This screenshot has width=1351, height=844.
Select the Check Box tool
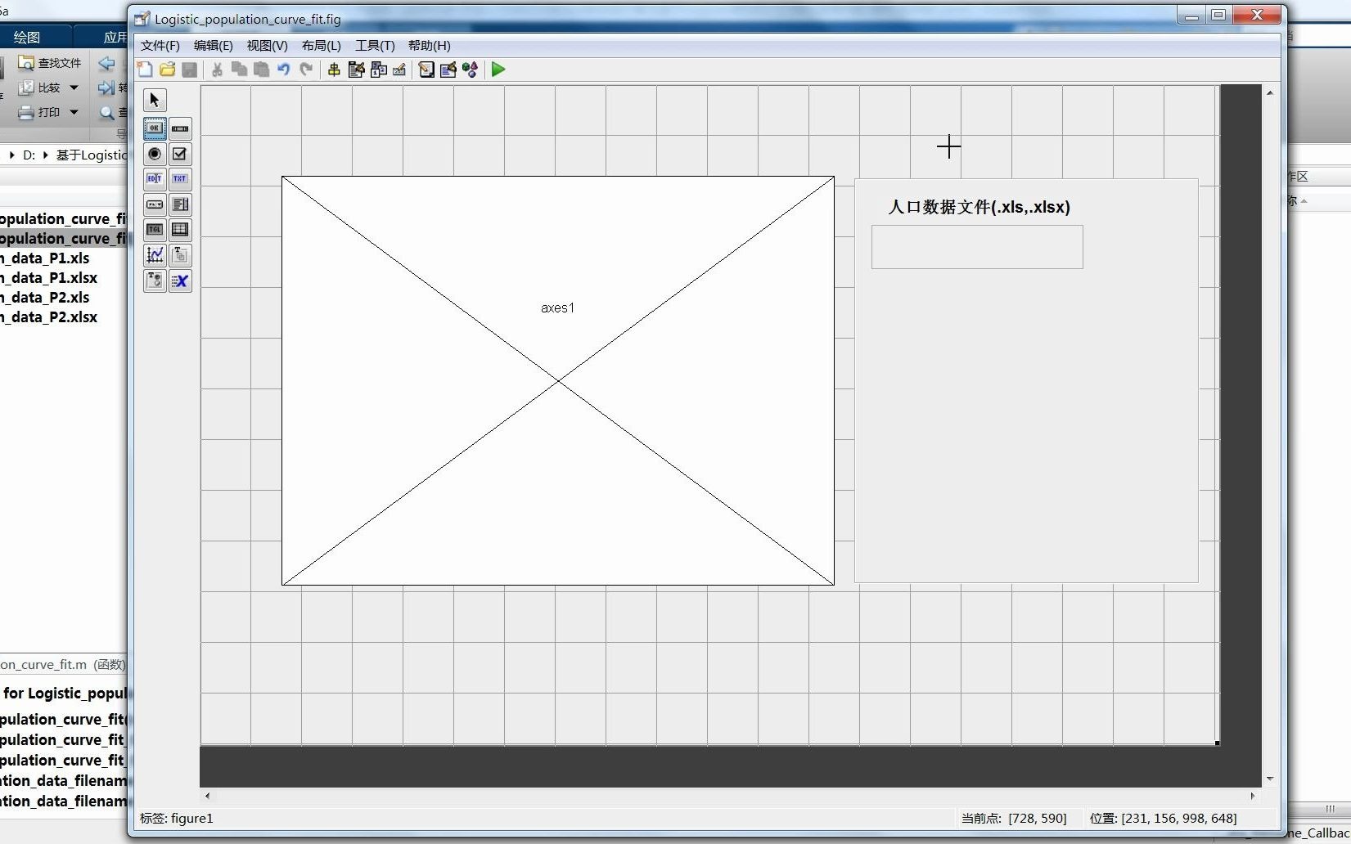pos(180,154)
